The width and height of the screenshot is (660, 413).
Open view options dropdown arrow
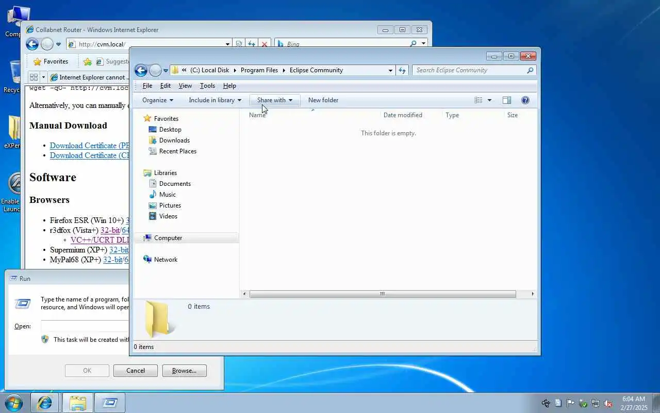pyautogui.click(x=489, y=100)
